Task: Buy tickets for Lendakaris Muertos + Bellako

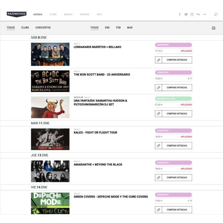Action: click(177, 60)
